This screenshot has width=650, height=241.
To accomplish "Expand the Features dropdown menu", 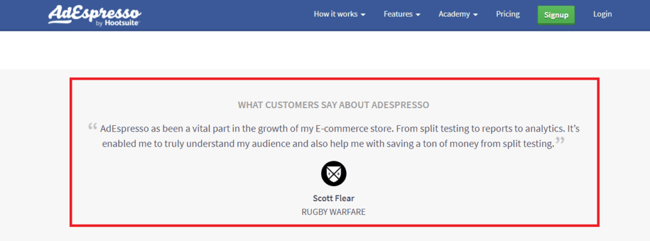I will 402,14.
